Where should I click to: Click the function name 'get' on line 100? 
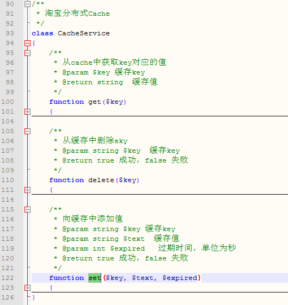point(95,102)
